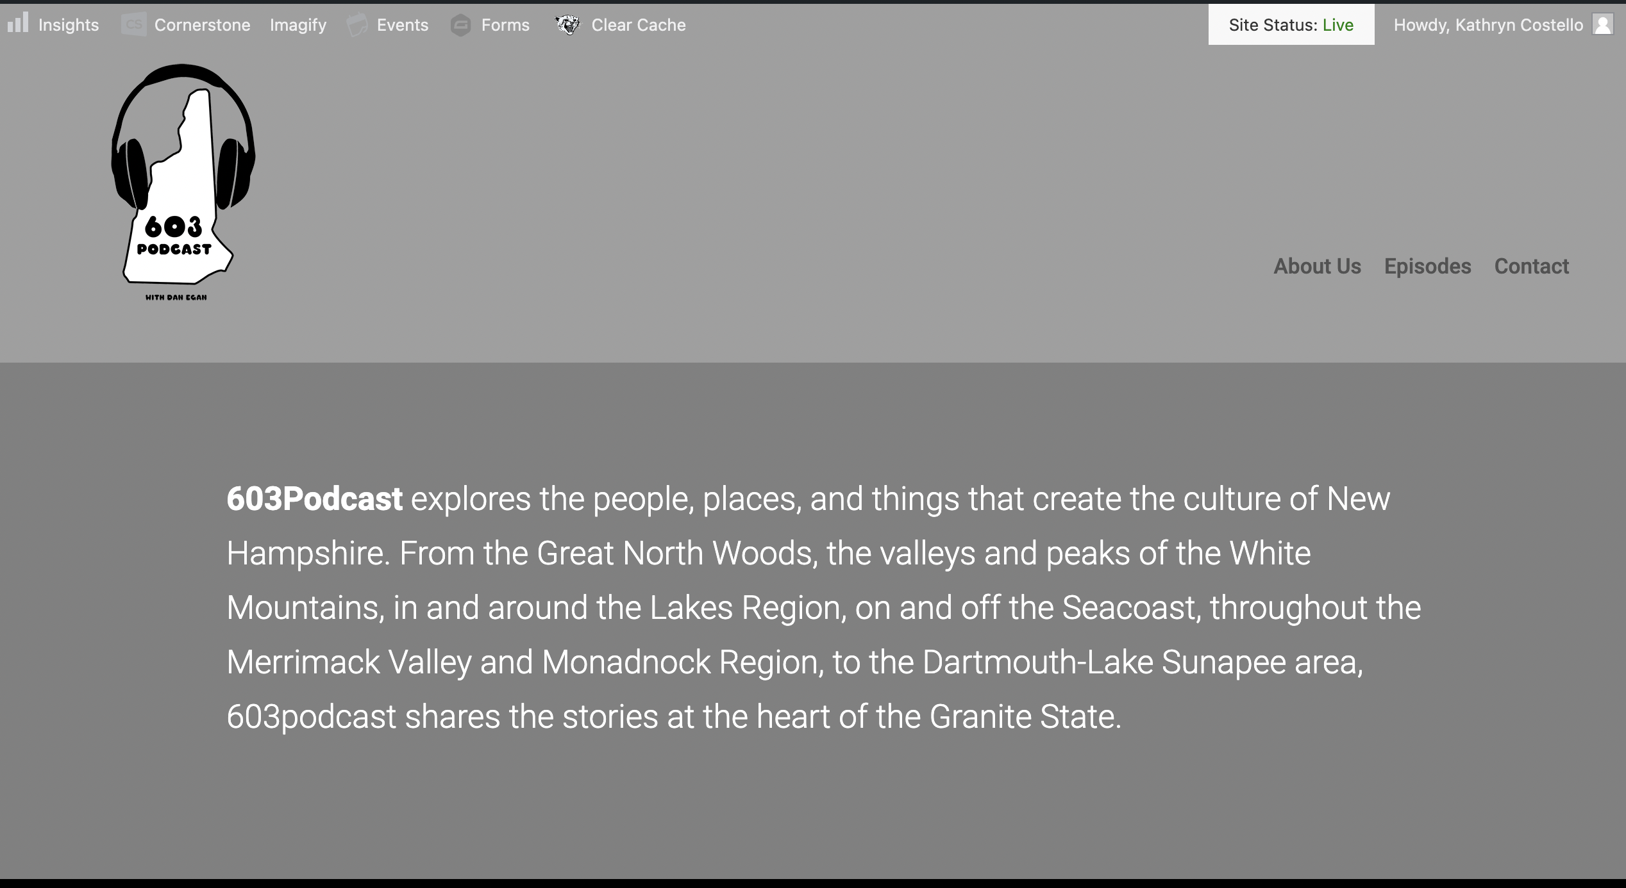Click the Clear Cache tiger icon
This screenshot has width=1626, height=888.
coord(567,25)
